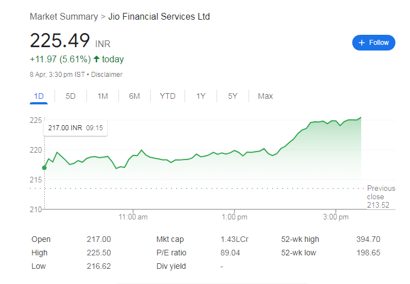The width and height of the screenshot is (410, 284).
Task: Switch to the 5Y range
Action: tap(233, 96)
